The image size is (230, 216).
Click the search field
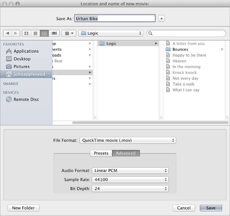click(x=186, y=33)
